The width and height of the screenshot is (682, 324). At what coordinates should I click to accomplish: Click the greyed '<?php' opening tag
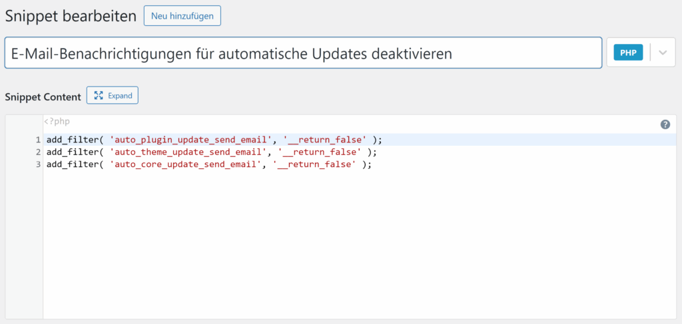click(x=57, y=122)
